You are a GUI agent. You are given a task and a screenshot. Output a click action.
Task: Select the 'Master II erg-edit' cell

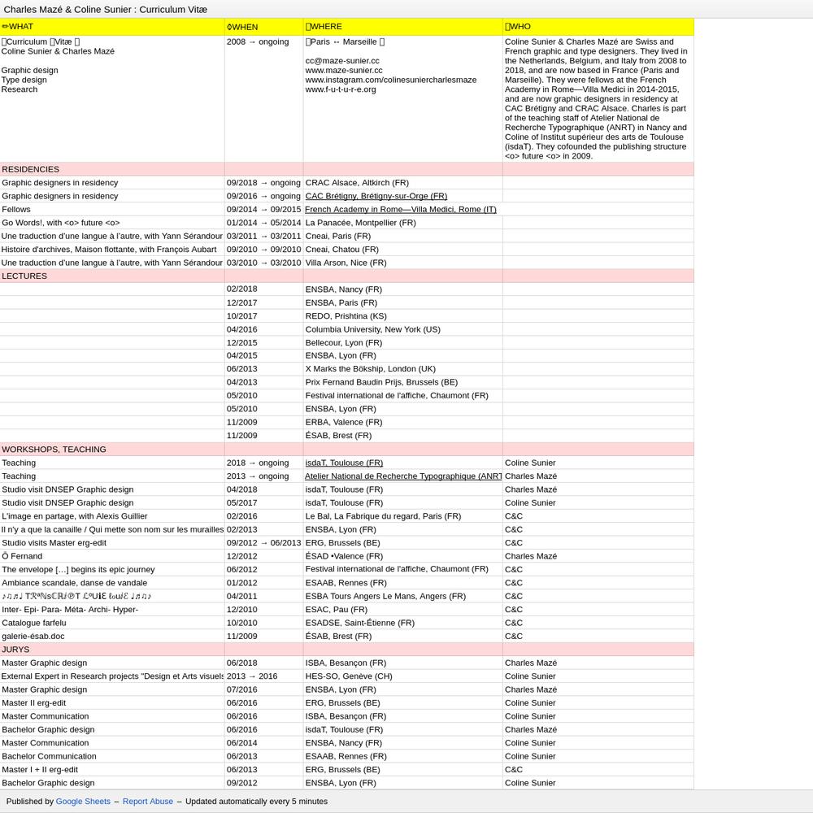tap(112, 703)
